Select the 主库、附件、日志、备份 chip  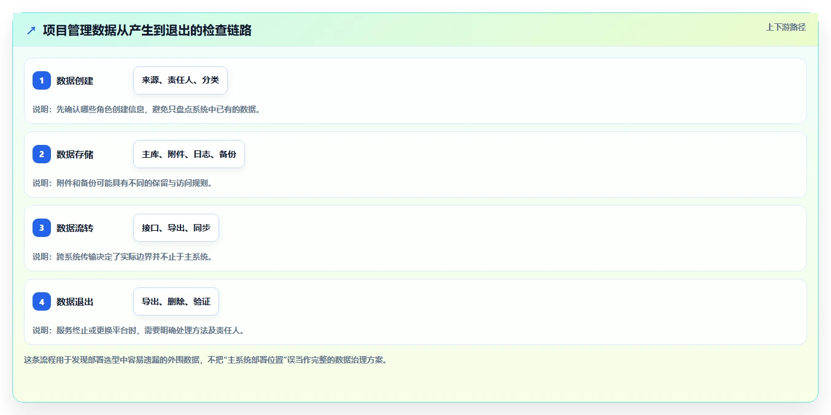pos(189,154)
